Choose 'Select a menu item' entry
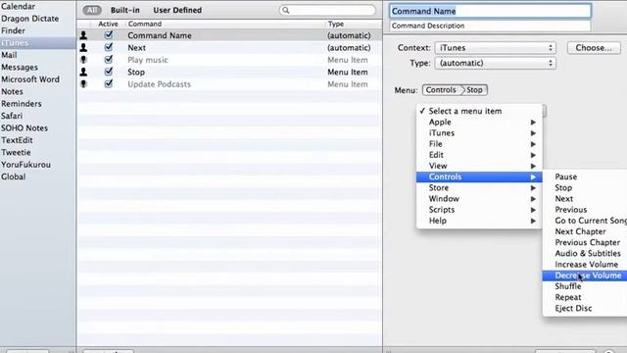 click(x=479, y=111)
